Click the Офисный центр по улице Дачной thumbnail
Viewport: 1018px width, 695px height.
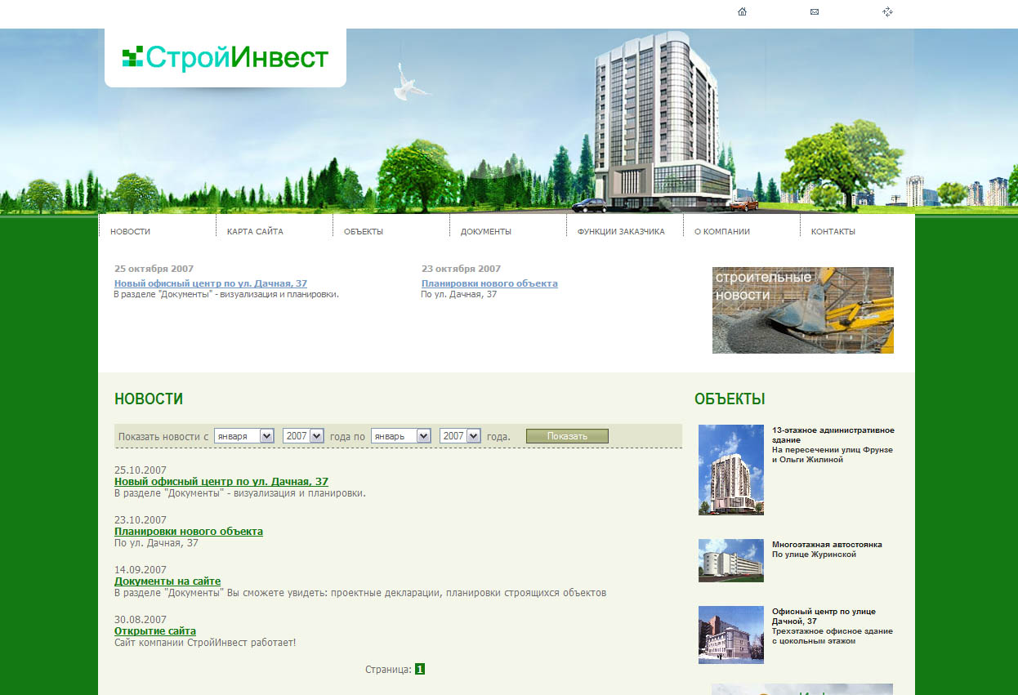coord(731,635)
